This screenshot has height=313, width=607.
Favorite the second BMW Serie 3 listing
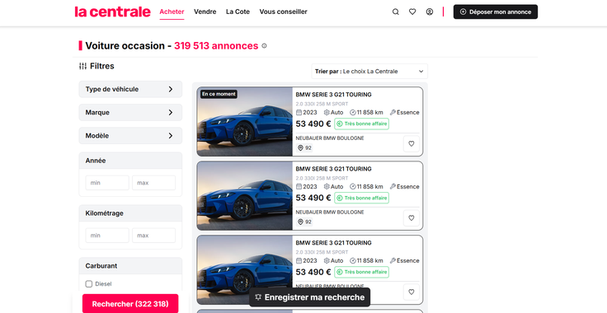(x=411, y=218)
